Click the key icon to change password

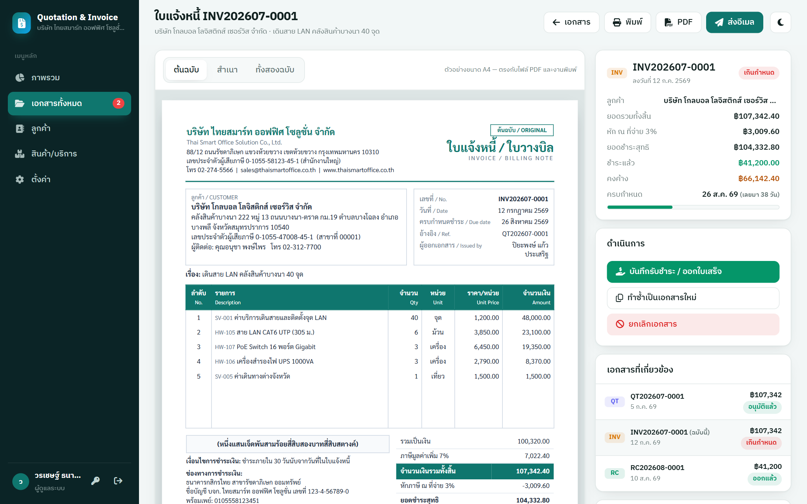[x=96, y=481]
